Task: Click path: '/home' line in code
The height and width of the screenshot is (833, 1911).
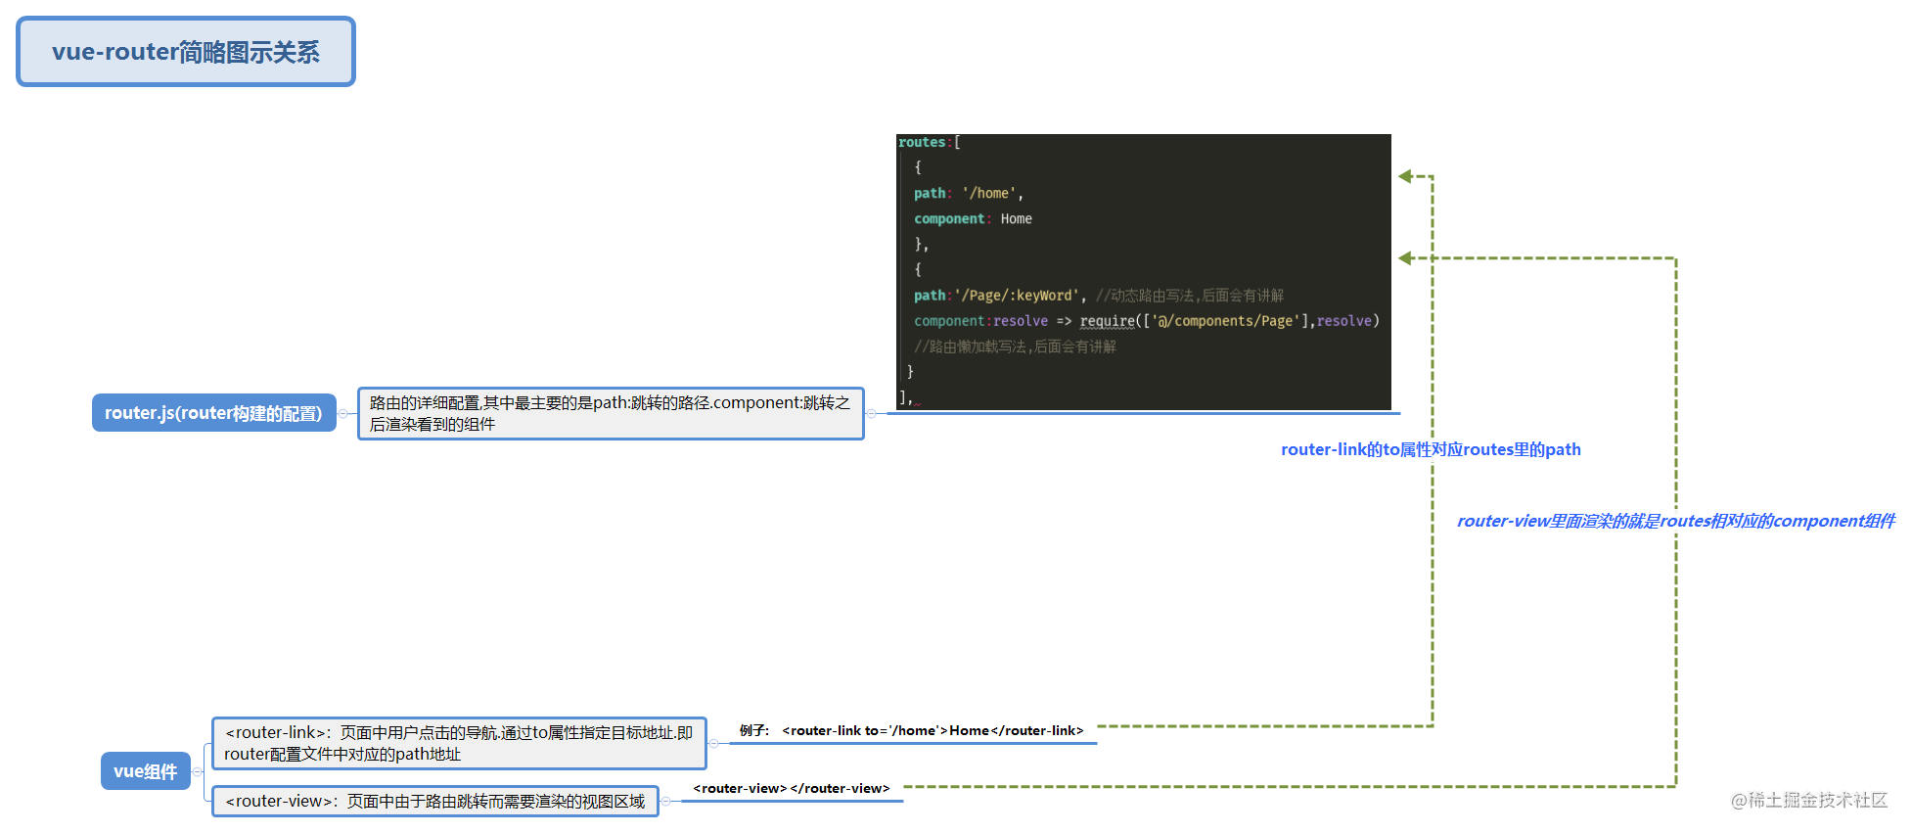Action: pyautogui.click(x=969, y=193)
